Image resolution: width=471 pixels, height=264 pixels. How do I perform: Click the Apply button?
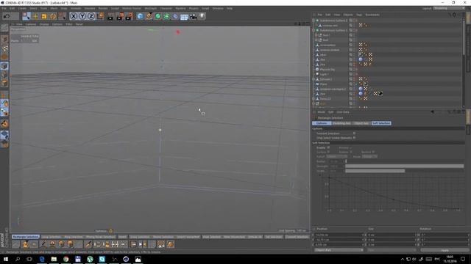[445, 250]
